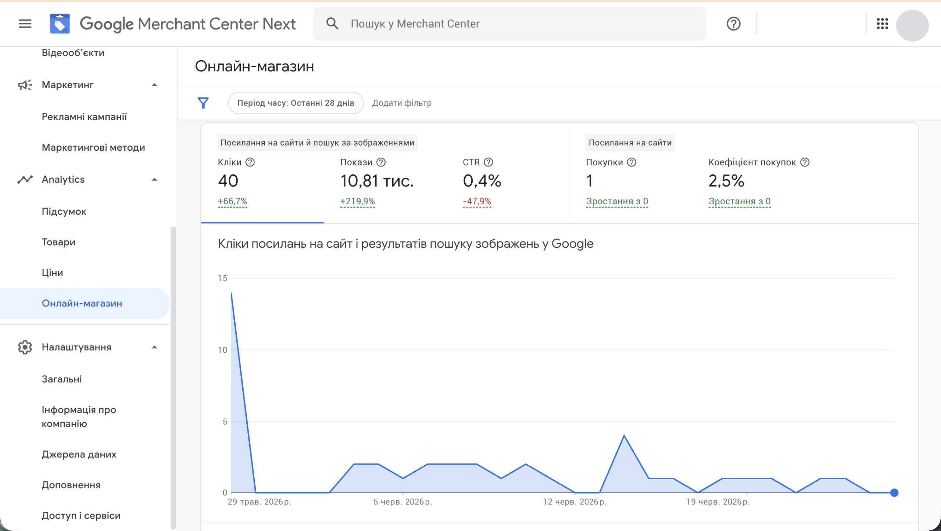This screenshot has width=941, height=531.
Task: Click the Посилання на сайти label
Action: 630,143
